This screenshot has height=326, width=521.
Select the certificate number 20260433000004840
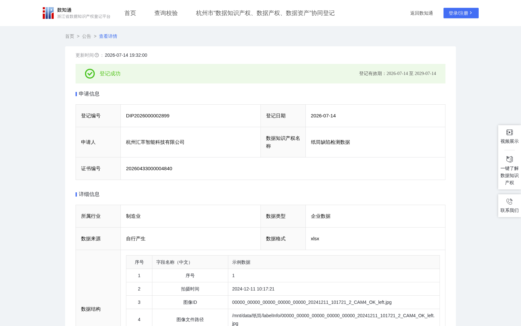149,169
